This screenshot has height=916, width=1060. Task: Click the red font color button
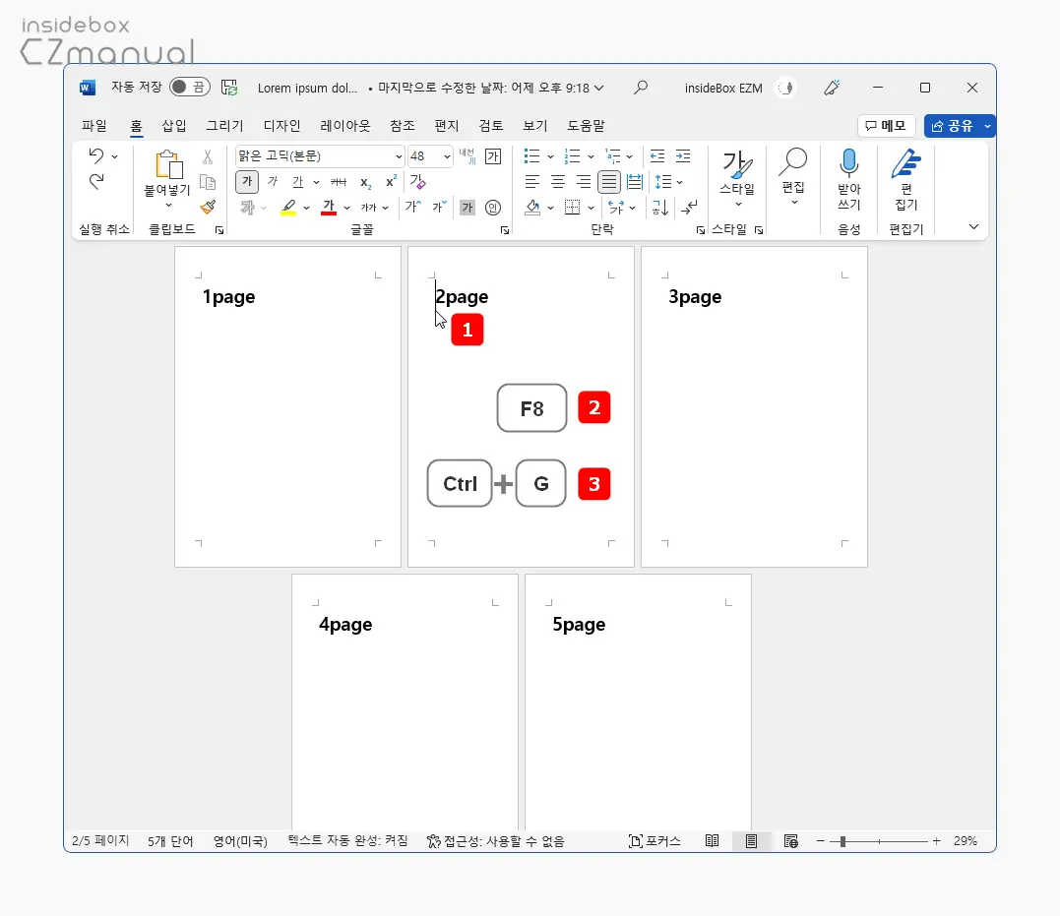click(x=329, y=208)
